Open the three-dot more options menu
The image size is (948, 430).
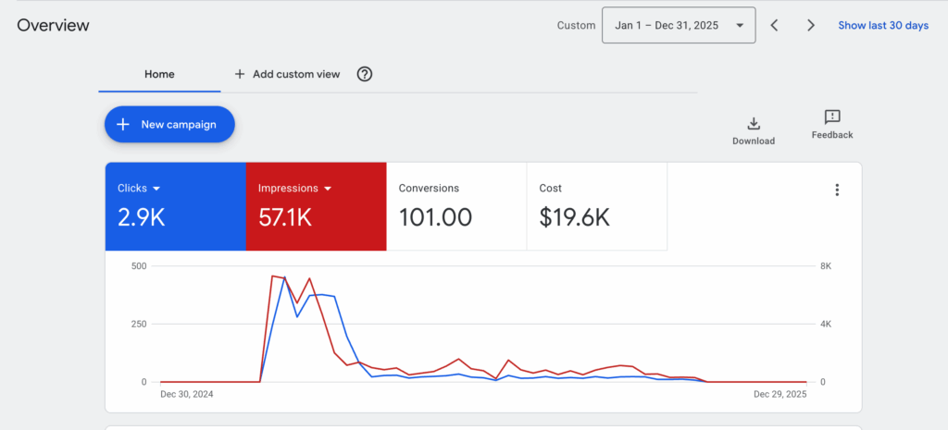[837, 190]
